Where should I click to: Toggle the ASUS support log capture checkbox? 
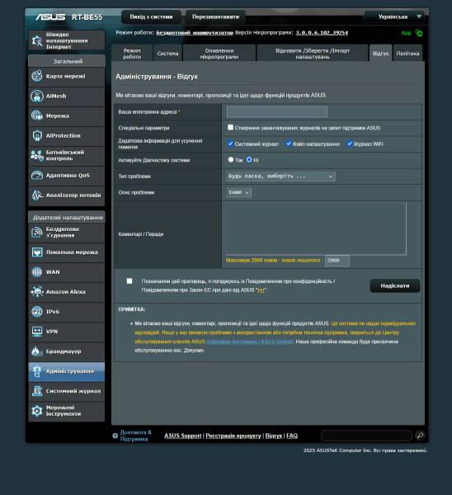[230, 127]
